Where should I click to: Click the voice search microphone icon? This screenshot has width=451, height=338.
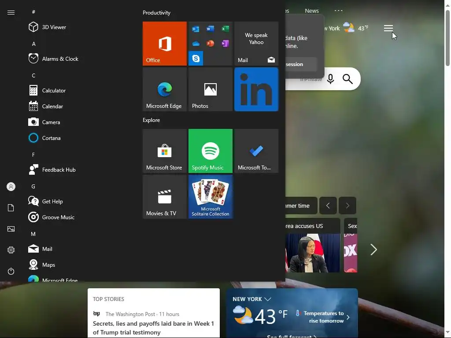(x=330, y=79)
